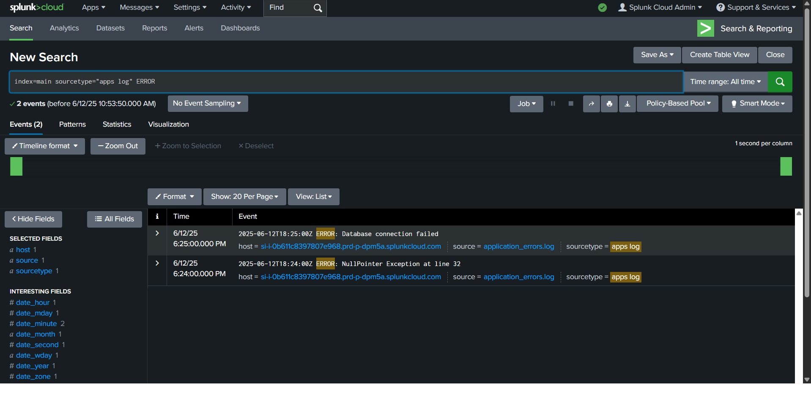Click the Search & Reporting app icon

coord(706,28)
